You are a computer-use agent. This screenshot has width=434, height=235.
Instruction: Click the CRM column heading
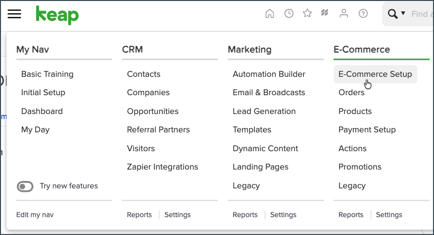click(x=132, y=50)
